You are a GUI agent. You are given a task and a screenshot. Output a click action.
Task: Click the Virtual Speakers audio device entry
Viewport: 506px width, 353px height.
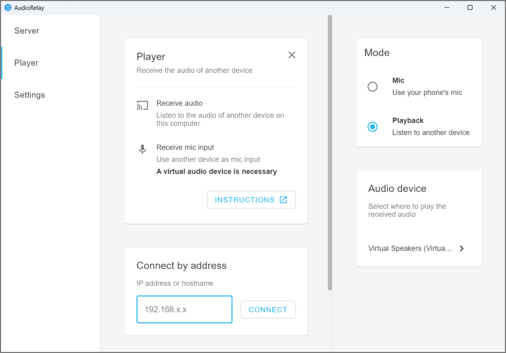pos(416,248)
